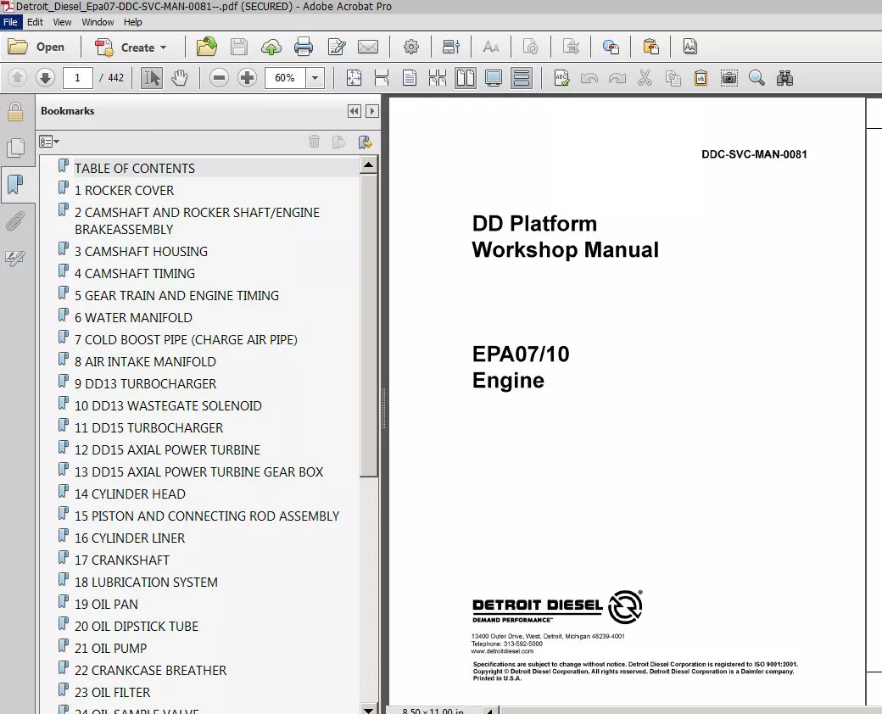Image resolution: width=882 pixels, height=714 pixels.
Task: Click bookmarks scrollbar up arrow
Action: pos(368,165)
